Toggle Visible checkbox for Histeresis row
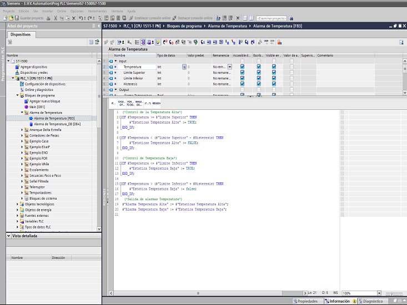 click(274, 84)
